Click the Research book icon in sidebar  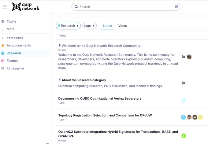click(x=3, y=53)
